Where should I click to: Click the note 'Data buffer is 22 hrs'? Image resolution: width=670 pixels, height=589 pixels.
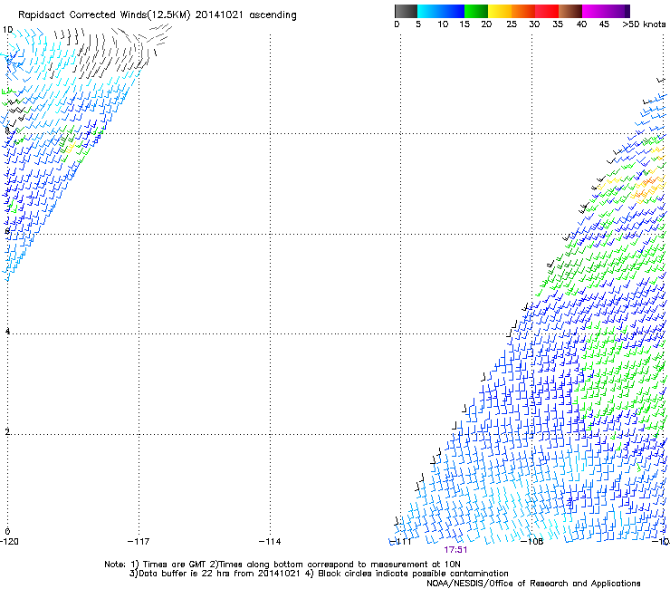[185, 574]
